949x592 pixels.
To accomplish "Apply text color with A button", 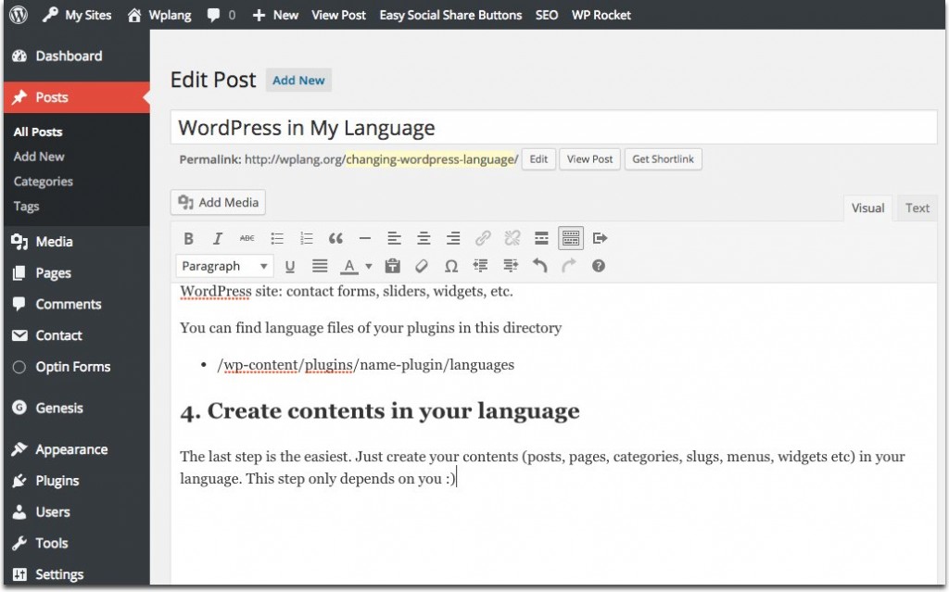I will coord(349,266).
